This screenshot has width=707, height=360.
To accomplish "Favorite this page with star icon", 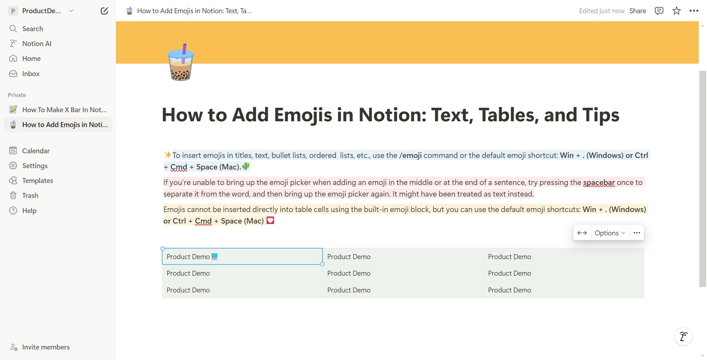I will (x=676, y=11).
